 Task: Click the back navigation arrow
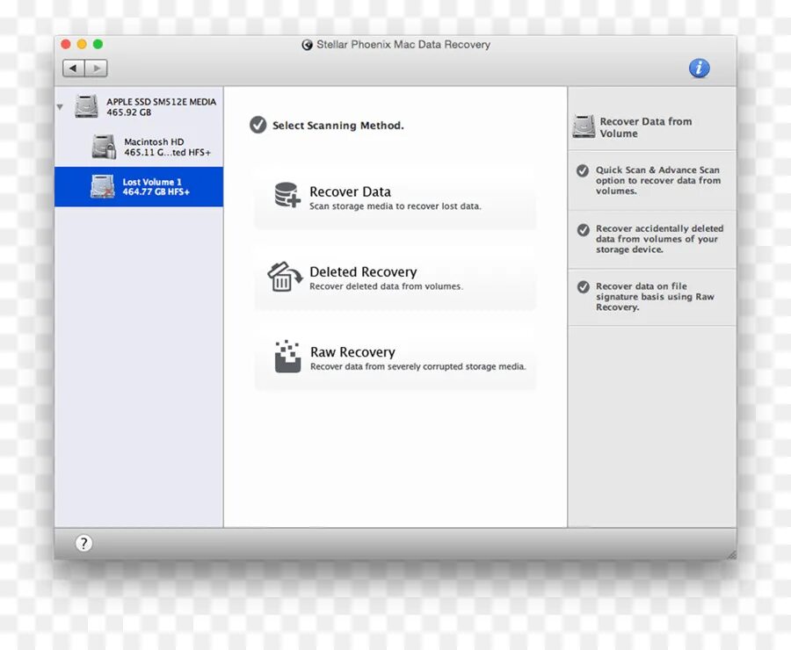click(73, 68)
